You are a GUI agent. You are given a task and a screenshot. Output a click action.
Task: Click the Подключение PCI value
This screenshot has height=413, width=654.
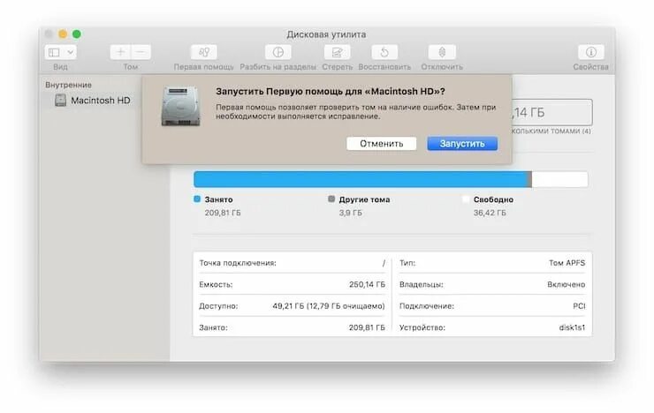[579, 306]
